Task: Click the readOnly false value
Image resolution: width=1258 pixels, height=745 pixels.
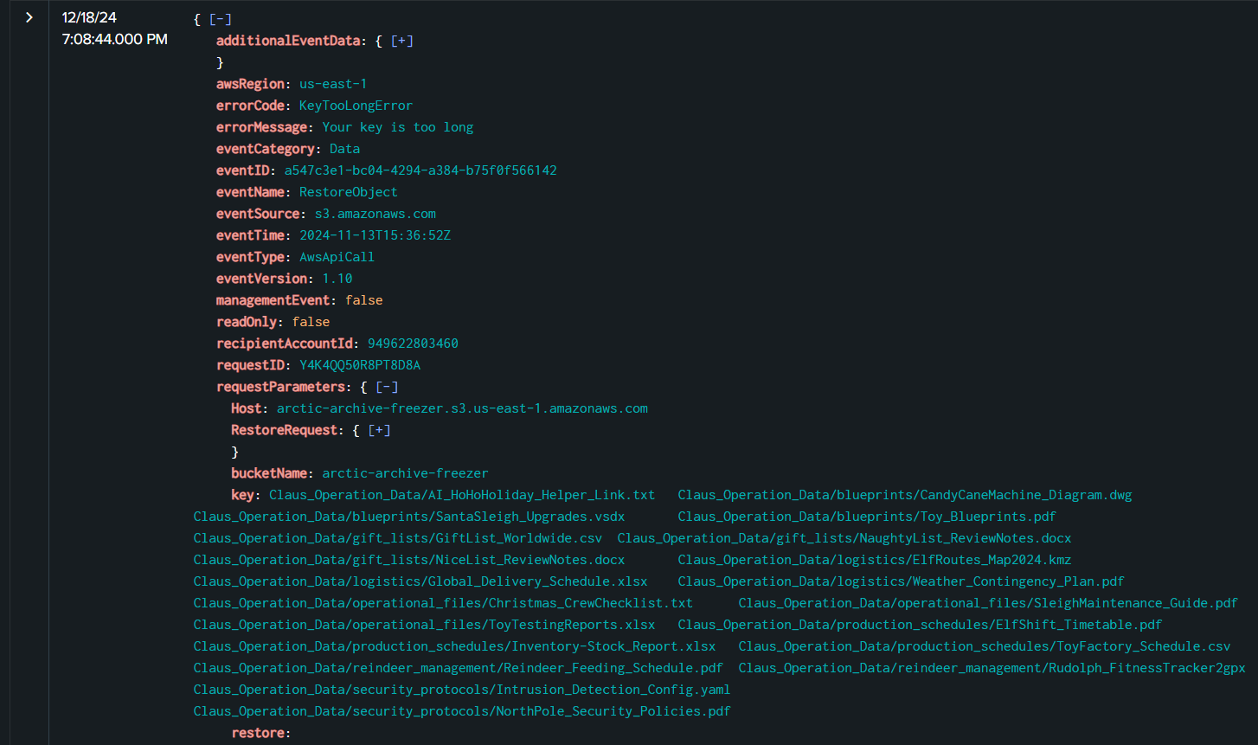Action: pos(311,322)
